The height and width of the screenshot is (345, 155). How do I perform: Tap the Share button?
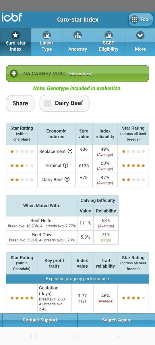[20, 103]
